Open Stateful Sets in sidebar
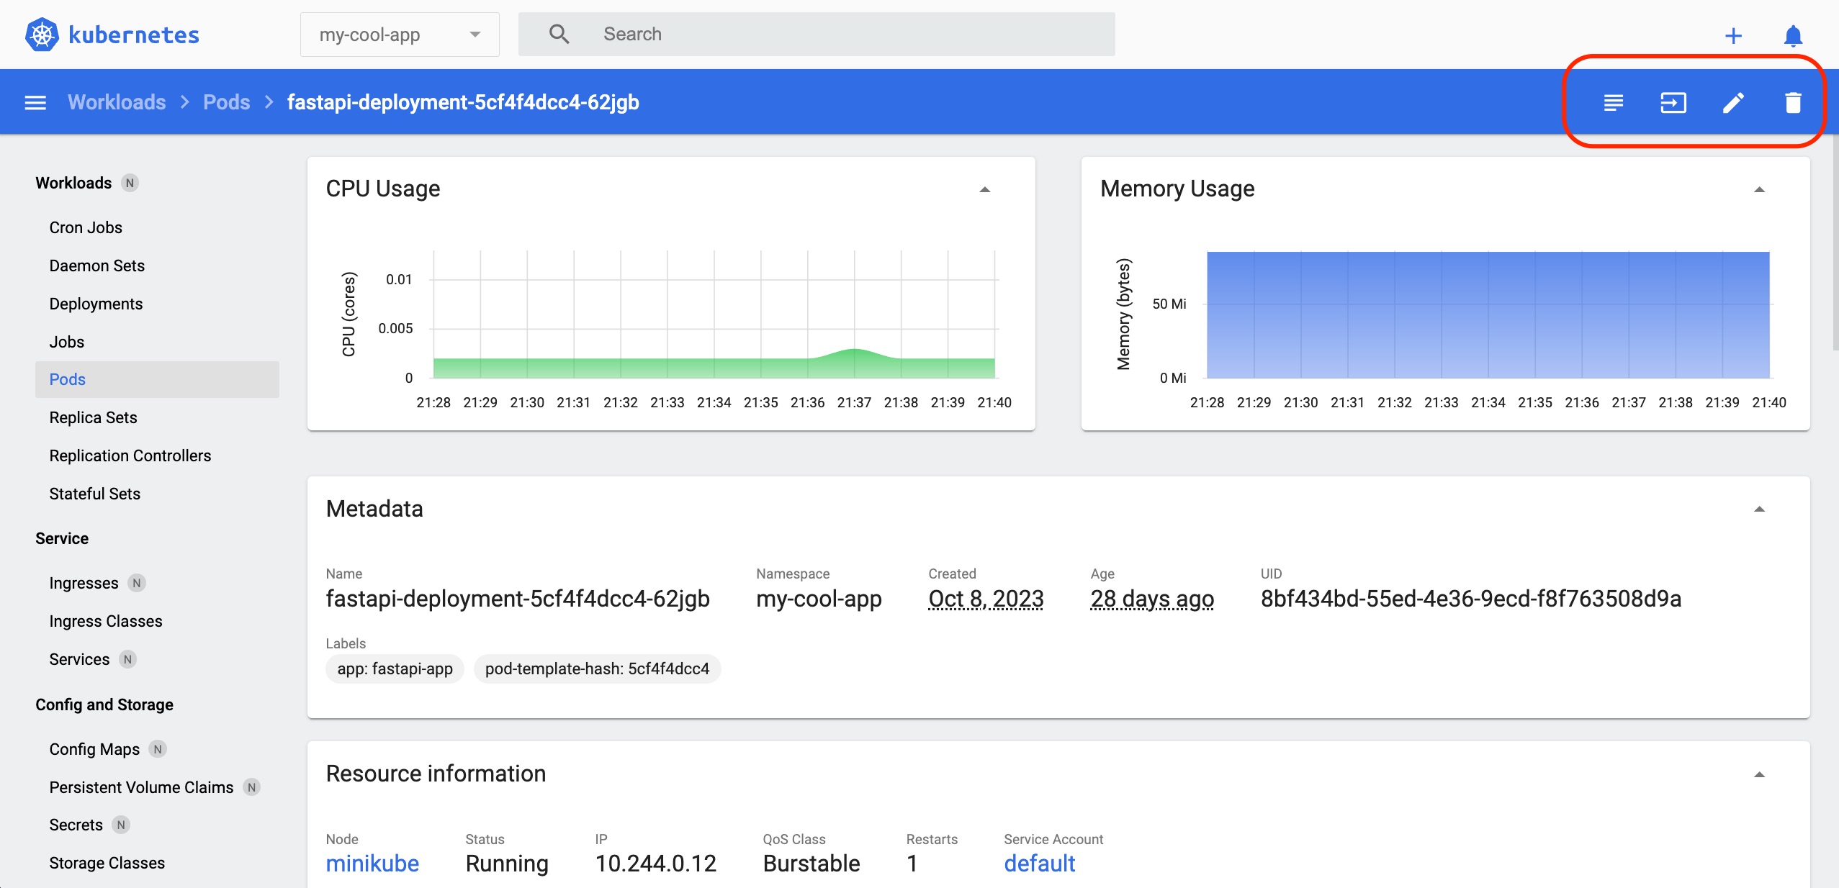This screenshot has height=888, width=1839. coord(95,494)
